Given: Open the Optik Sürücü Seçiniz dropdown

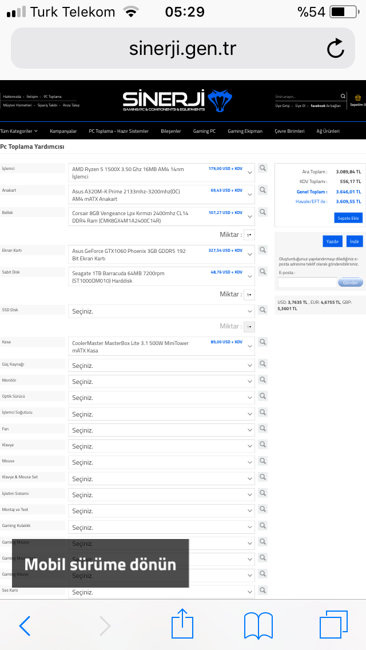Looking at the screenshot, I should click(161, 398).
